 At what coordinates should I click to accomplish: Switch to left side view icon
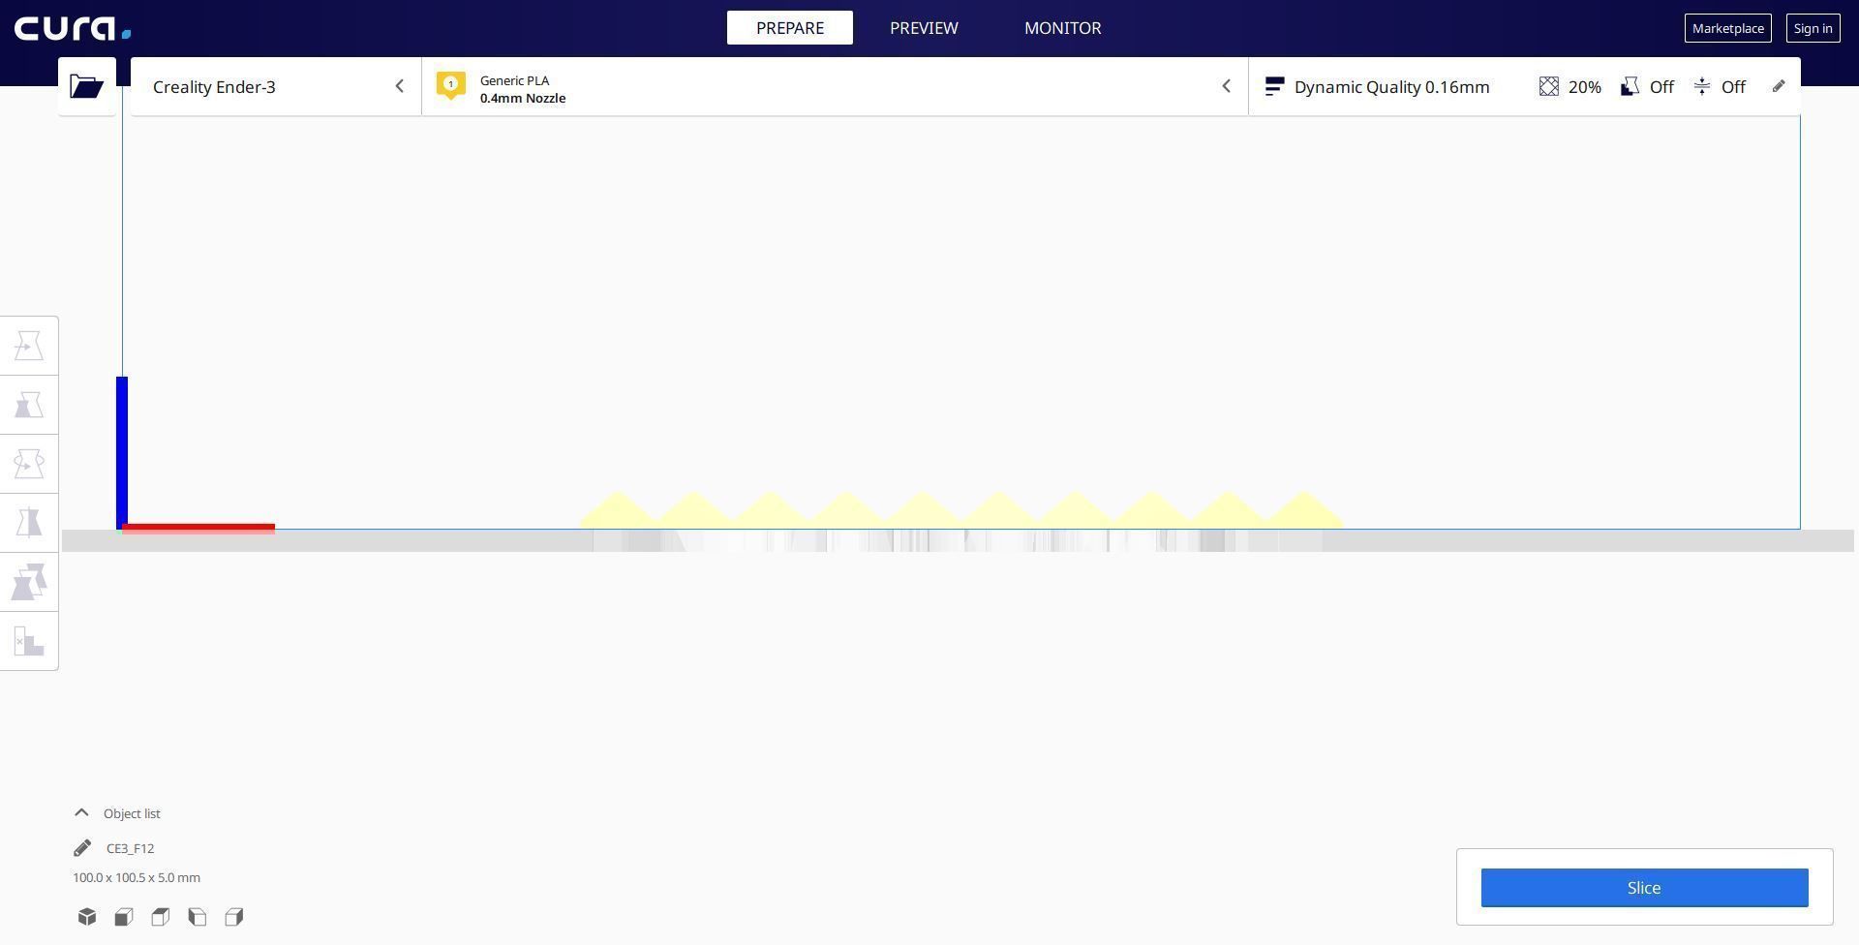(198, 917)
